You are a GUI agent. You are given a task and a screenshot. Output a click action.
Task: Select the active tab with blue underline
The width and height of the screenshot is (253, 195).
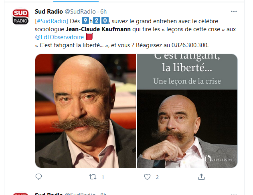pyautogui.click(x=76, y=1)
